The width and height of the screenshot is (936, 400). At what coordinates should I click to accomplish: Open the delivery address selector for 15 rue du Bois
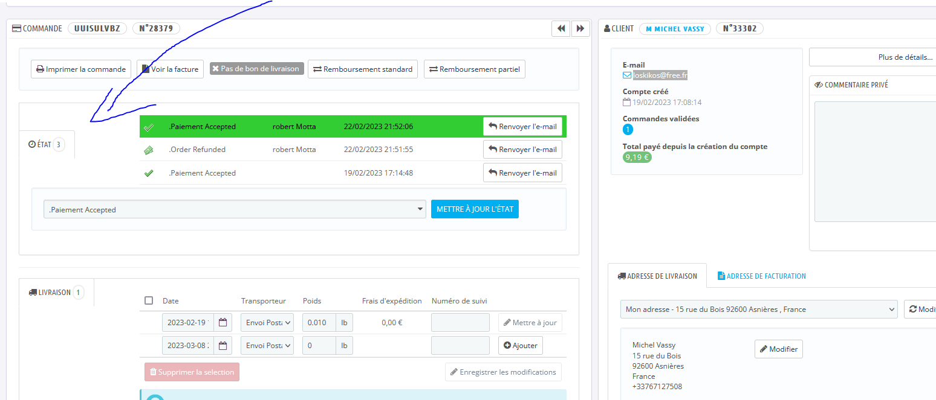pos(759,309)
